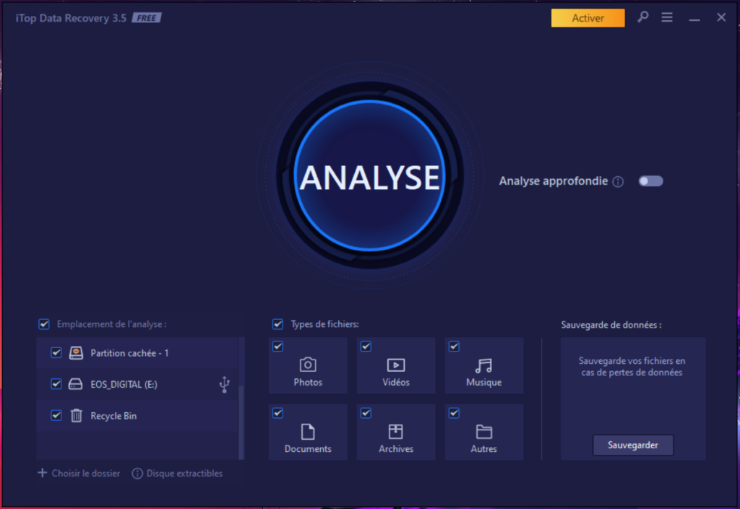Uncheck the Autres file type

click(x=454, y=413)
